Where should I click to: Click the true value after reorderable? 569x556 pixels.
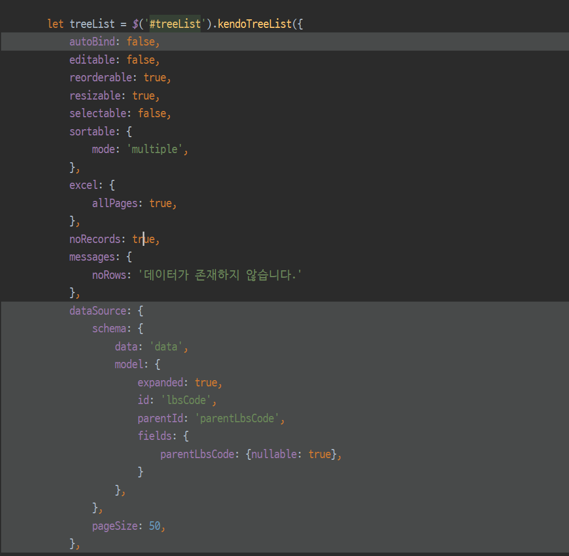[155, 77]
